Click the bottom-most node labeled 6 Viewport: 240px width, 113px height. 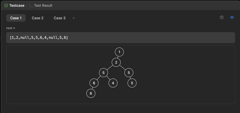(91, 93)
